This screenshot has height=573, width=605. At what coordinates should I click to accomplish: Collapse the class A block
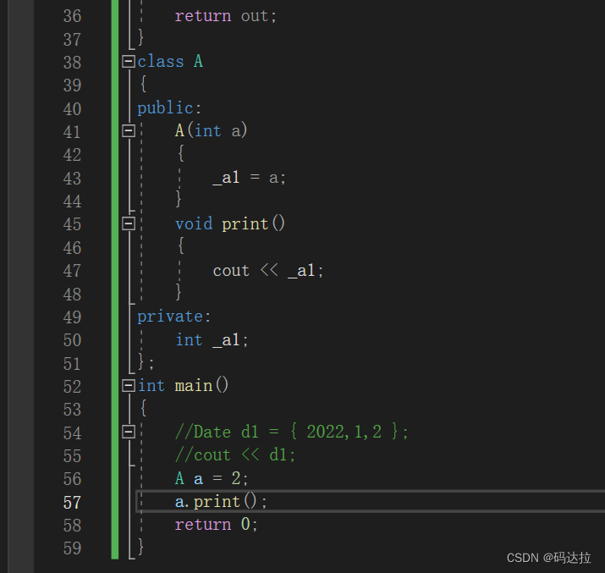pyautogui.click(x=129, y=61)
